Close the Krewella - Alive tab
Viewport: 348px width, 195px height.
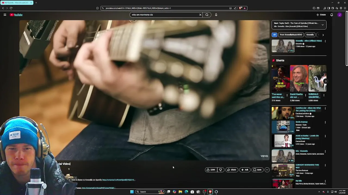(x=31, y=3)
